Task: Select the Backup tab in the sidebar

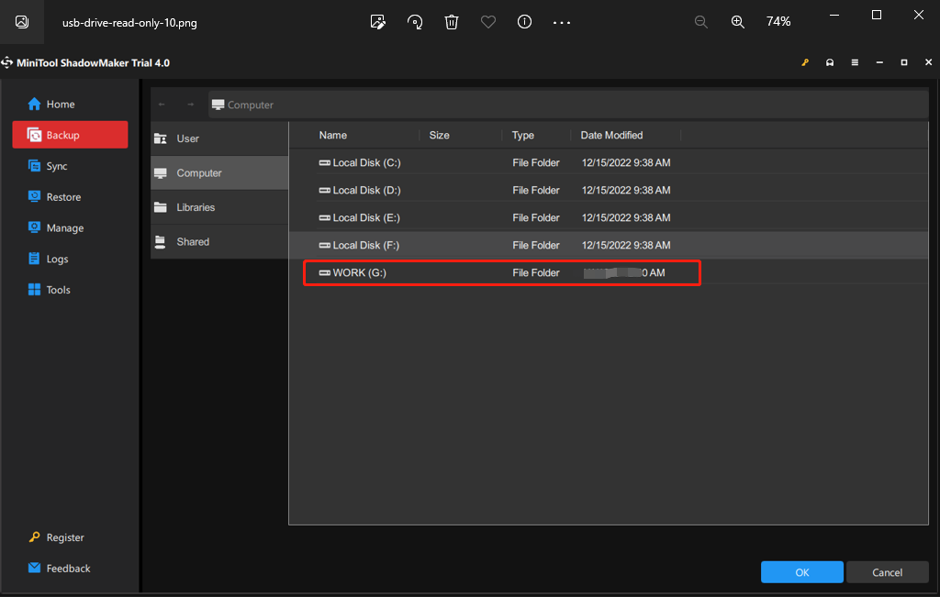Action: pos(70,135)
